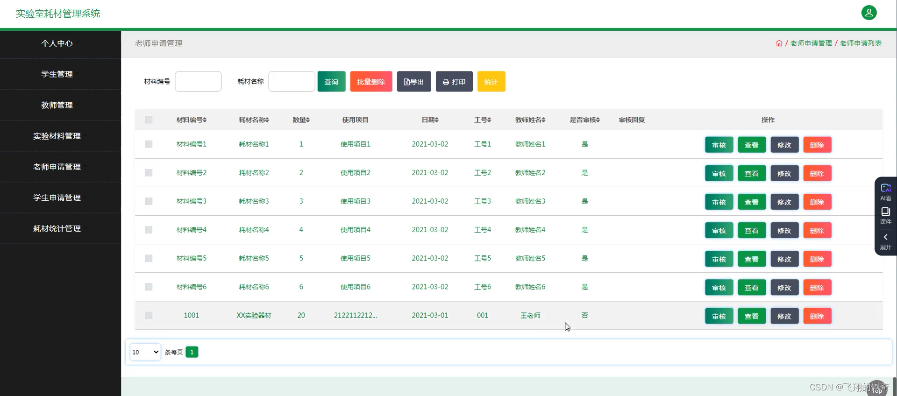The height and width of the screenshot is (396, 897).
Task: Click 查看 for 材料编号6 row
Action: 752,287
